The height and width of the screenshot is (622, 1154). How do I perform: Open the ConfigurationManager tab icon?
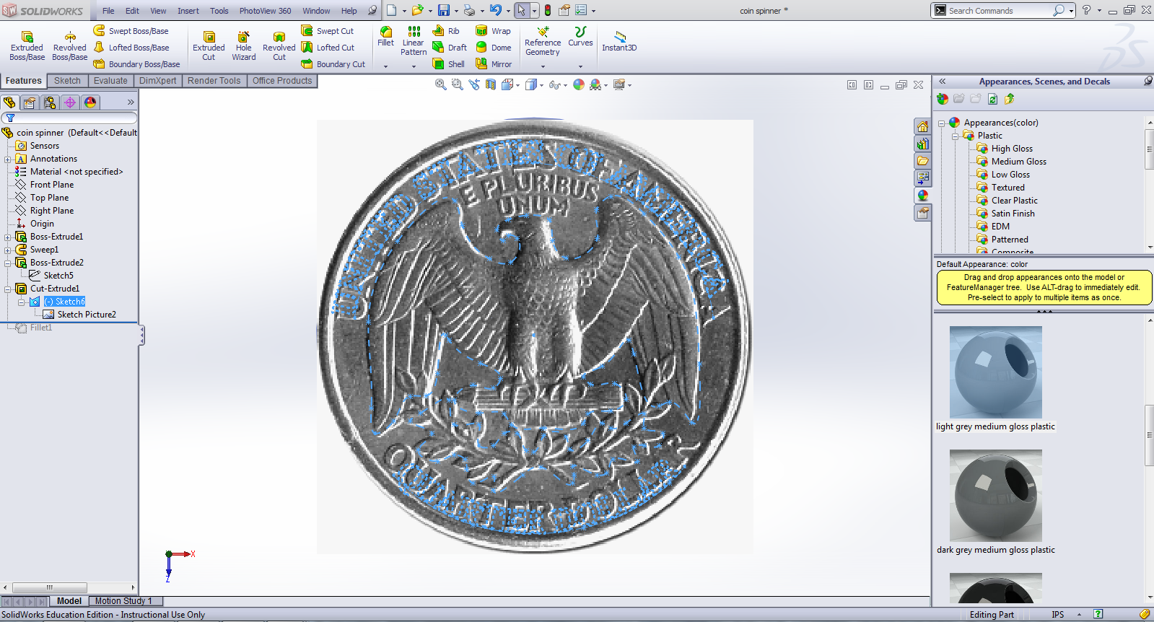pyautogui.click(x=50, y=102)
